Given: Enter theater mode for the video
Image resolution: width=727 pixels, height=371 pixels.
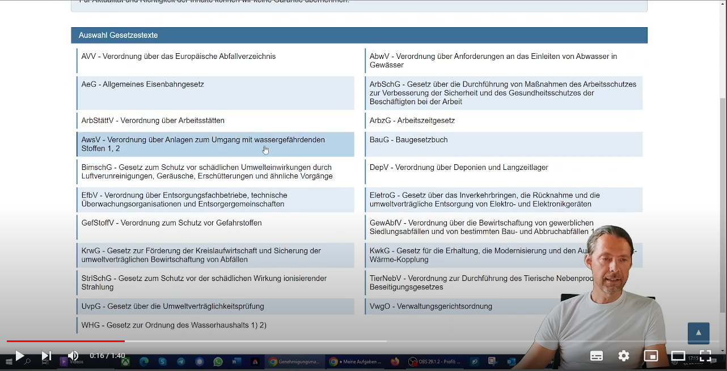Looking at the screenshot, I should point(678,356).
